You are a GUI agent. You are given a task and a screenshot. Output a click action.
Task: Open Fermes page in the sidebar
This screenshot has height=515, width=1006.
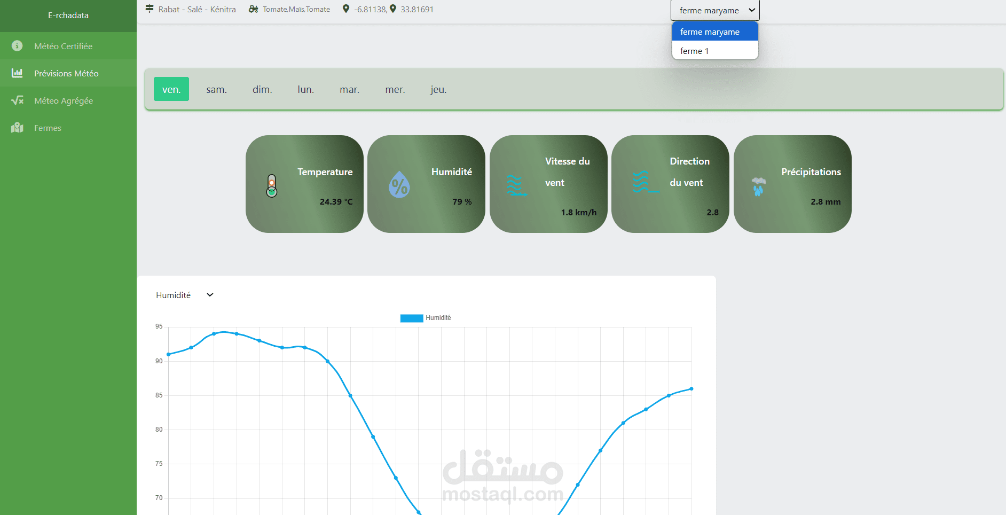(x=68, y=128)
